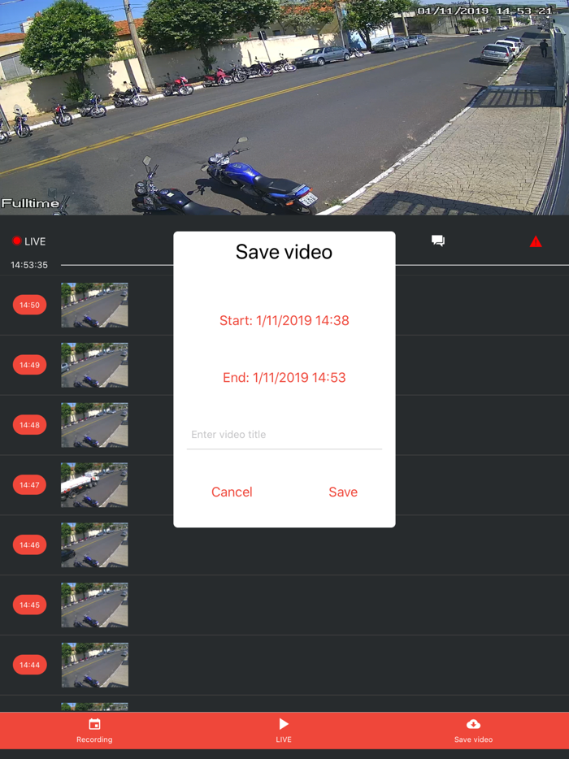Focus the Enter video title field
Image resolution: width=569 pixels, height=759 pixels.
284,436
